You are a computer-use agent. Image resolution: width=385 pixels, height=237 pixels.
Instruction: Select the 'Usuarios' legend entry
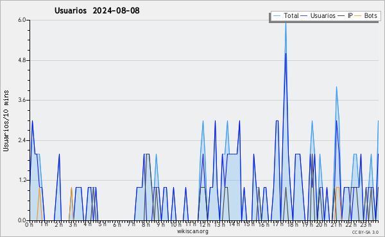point(323,15)
